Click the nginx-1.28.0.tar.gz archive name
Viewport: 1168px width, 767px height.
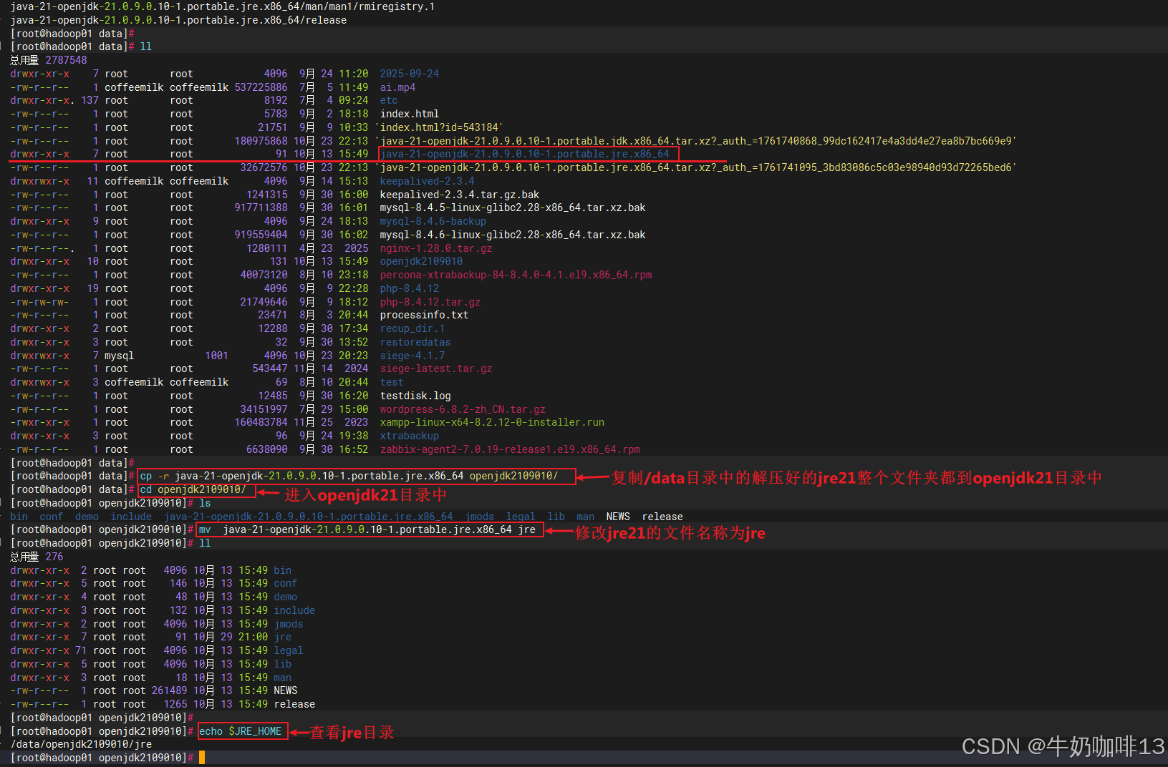(435, 248)
